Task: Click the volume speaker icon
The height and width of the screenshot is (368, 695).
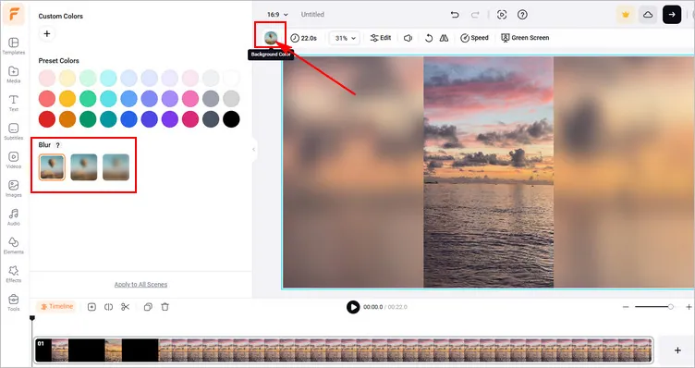Action: 408,38
